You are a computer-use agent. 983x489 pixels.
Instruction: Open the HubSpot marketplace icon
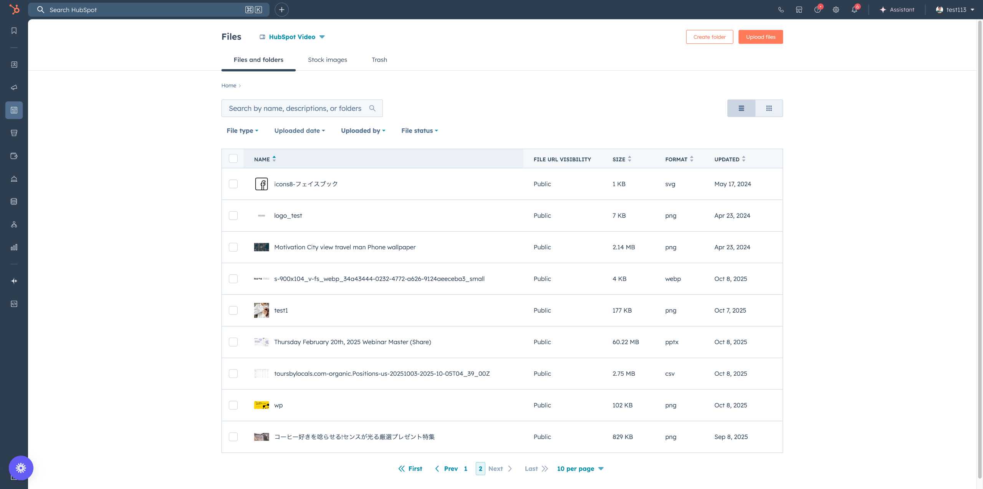pos(799,10)
